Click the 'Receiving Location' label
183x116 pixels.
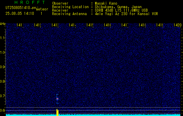(x=70, y=7)
